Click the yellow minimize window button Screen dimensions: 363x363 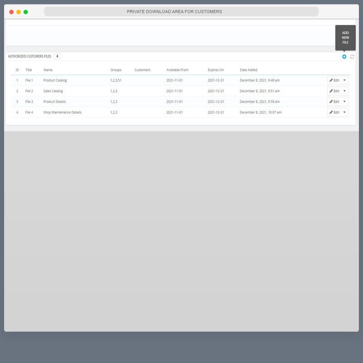[x=19, y=12]
